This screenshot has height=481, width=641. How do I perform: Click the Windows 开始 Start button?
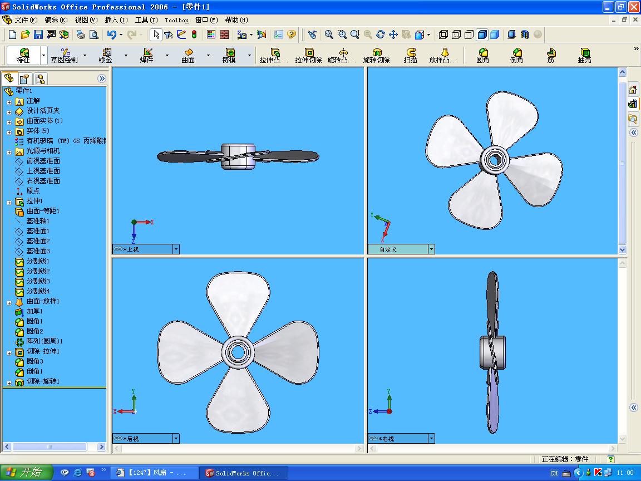(27, 473)
